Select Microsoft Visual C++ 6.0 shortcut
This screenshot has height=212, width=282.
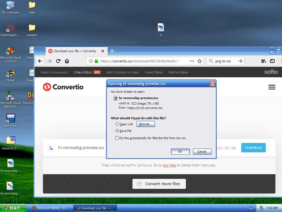pos(10,55)
